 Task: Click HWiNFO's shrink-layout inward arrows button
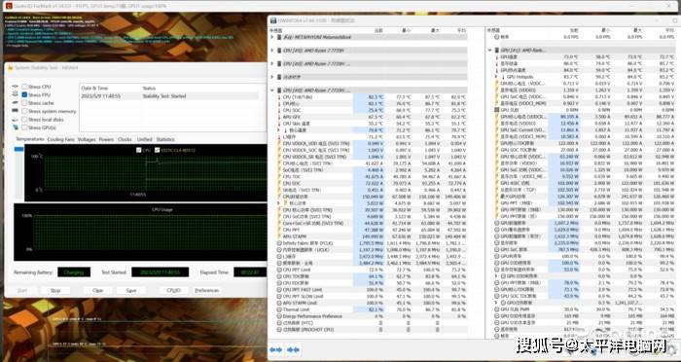tap(293, 349)
